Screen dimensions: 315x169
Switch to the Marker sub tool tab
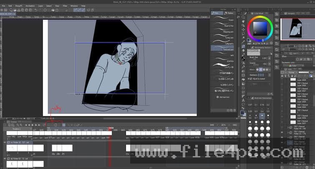(x=229, y=13)
